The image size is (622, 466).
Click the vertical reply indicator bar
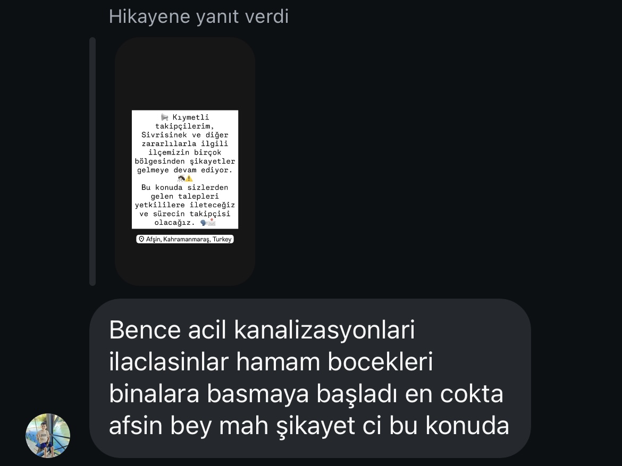(x=93, y=162)
